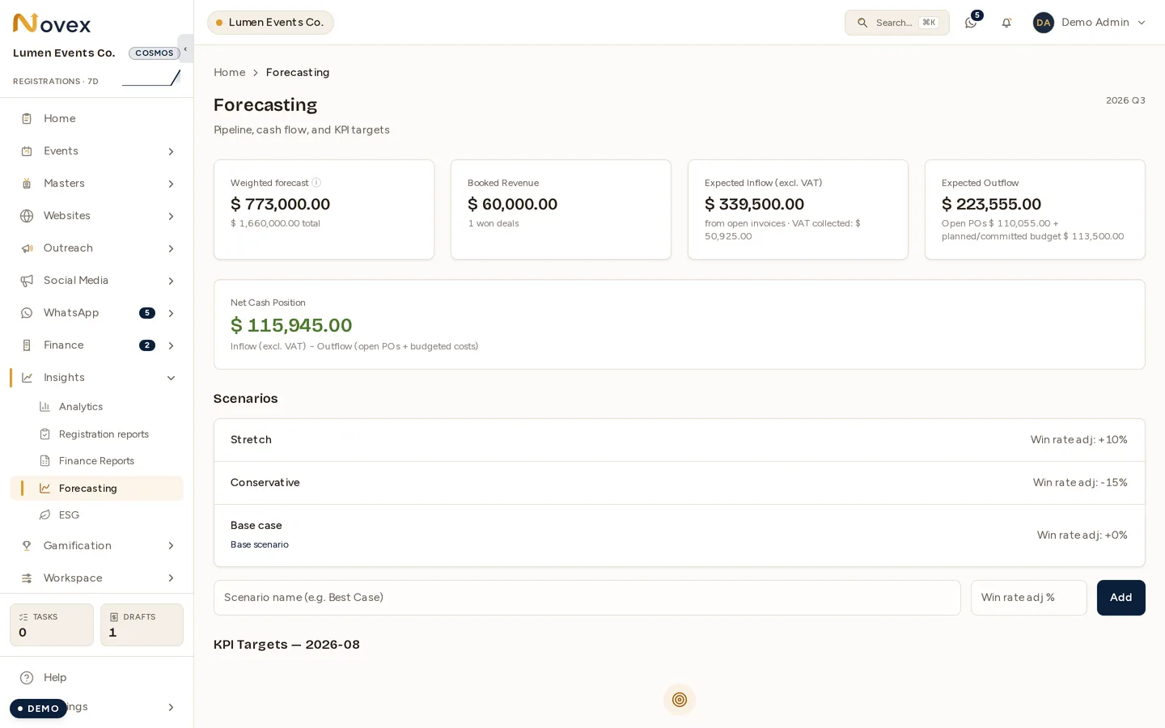This screenshot has height=728, width=1165.
Task: Open the notifications bell
Action: [x=1006, y=23]
